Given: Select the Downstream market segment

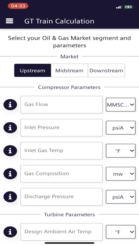Looking at the screenshot, I should point(106,70).
